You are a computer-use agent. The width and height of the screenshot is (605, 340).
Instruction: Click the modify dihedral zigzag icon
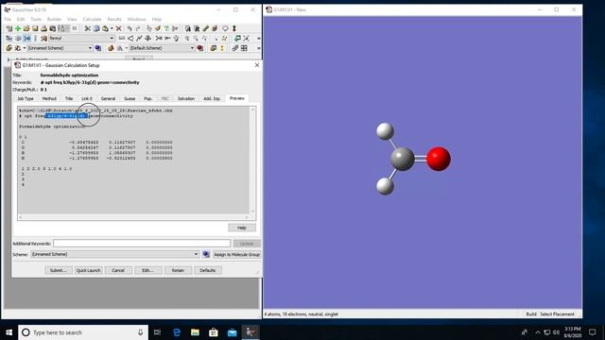click(139, 38)
